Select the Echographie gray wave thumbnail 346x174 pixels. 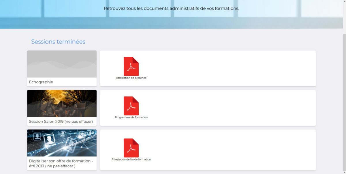pyautogui.click(x=62, y=64)
